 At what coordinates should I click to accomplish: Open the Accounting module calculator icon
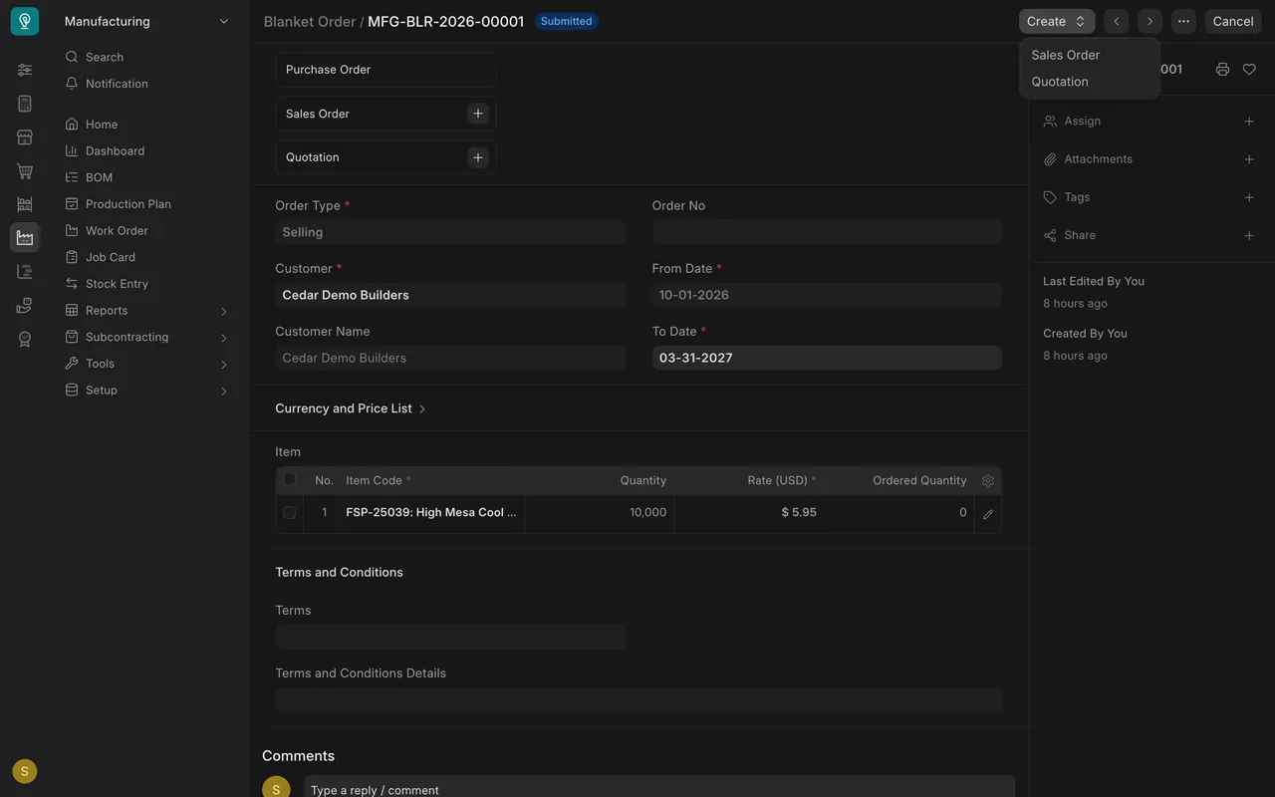click(x=25, y=104)
